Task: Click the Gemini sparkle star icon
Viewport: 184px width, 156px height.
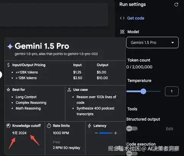Action: tap(10, 46)
